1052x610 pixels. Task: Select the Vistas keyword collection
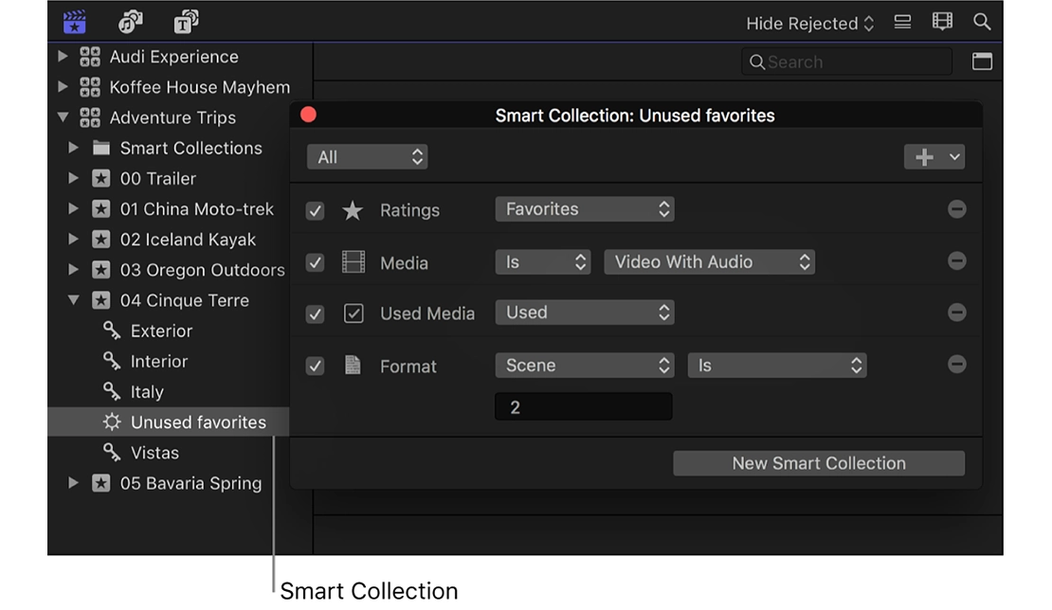click(154, 453)
